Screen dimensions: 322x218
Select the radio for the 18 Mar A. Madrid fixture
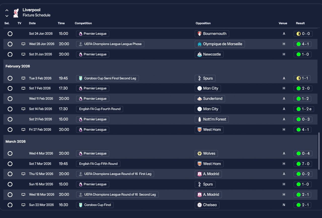[x=10, y=195]
